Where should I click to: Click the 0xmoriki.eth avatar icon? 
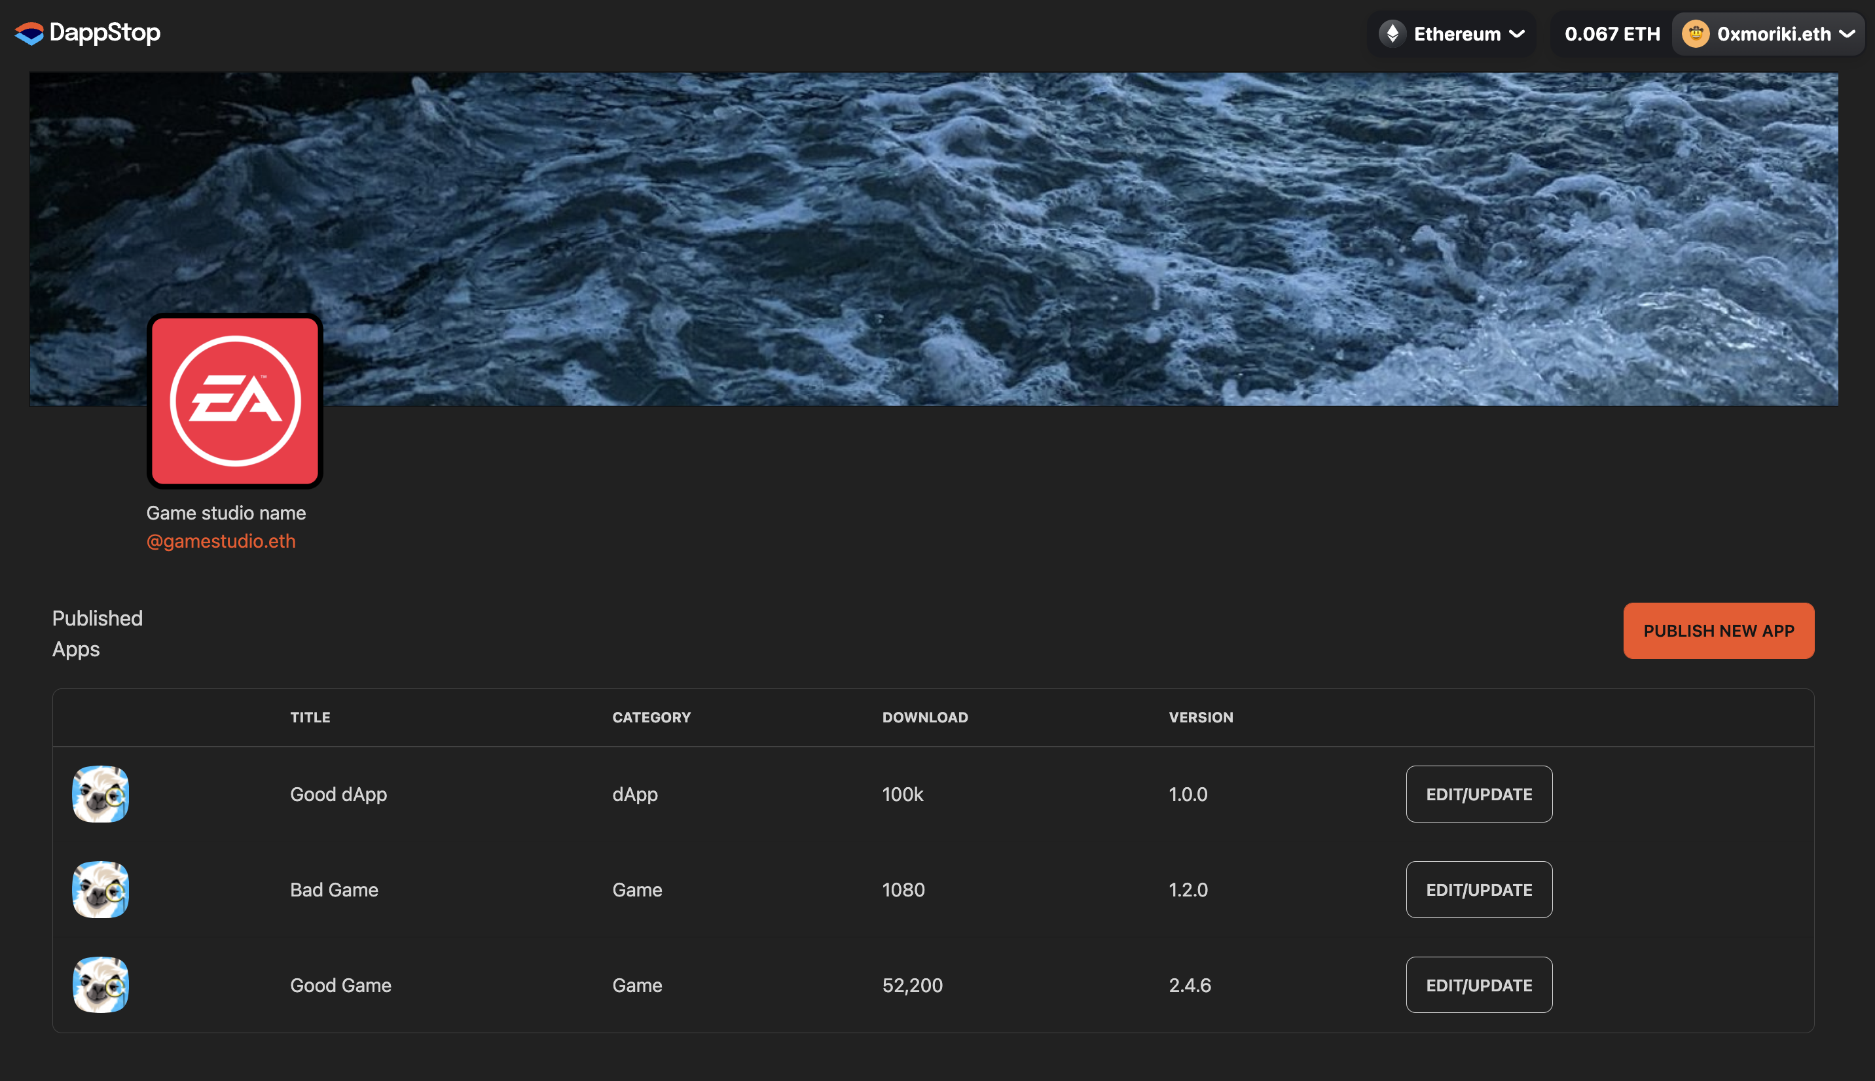pos(1696,33)
